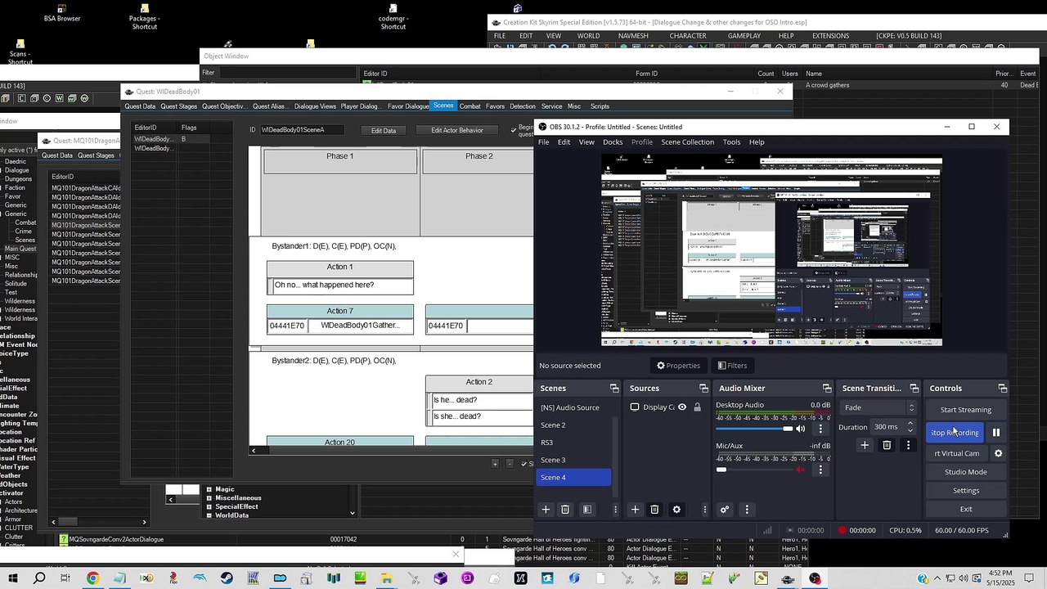Unmute the Mic/Aux red speaker icon
The height and width of the screenshot is (589, 1047).
click(x=801, y=470)
